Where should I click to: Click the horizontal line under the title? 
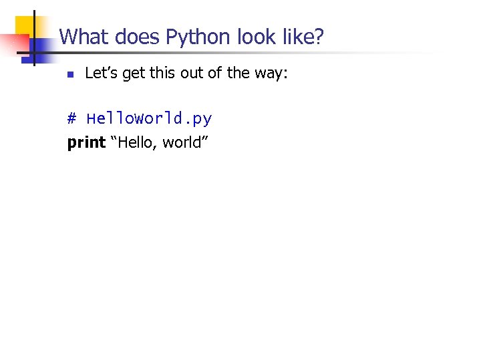(x=234, y=53)
